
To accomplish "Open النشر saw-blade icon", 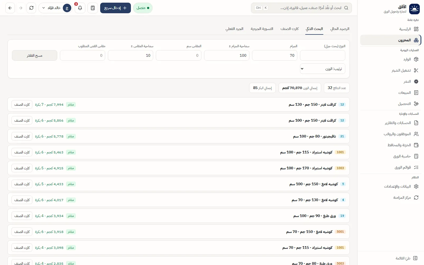I will [x=416, y=82].
